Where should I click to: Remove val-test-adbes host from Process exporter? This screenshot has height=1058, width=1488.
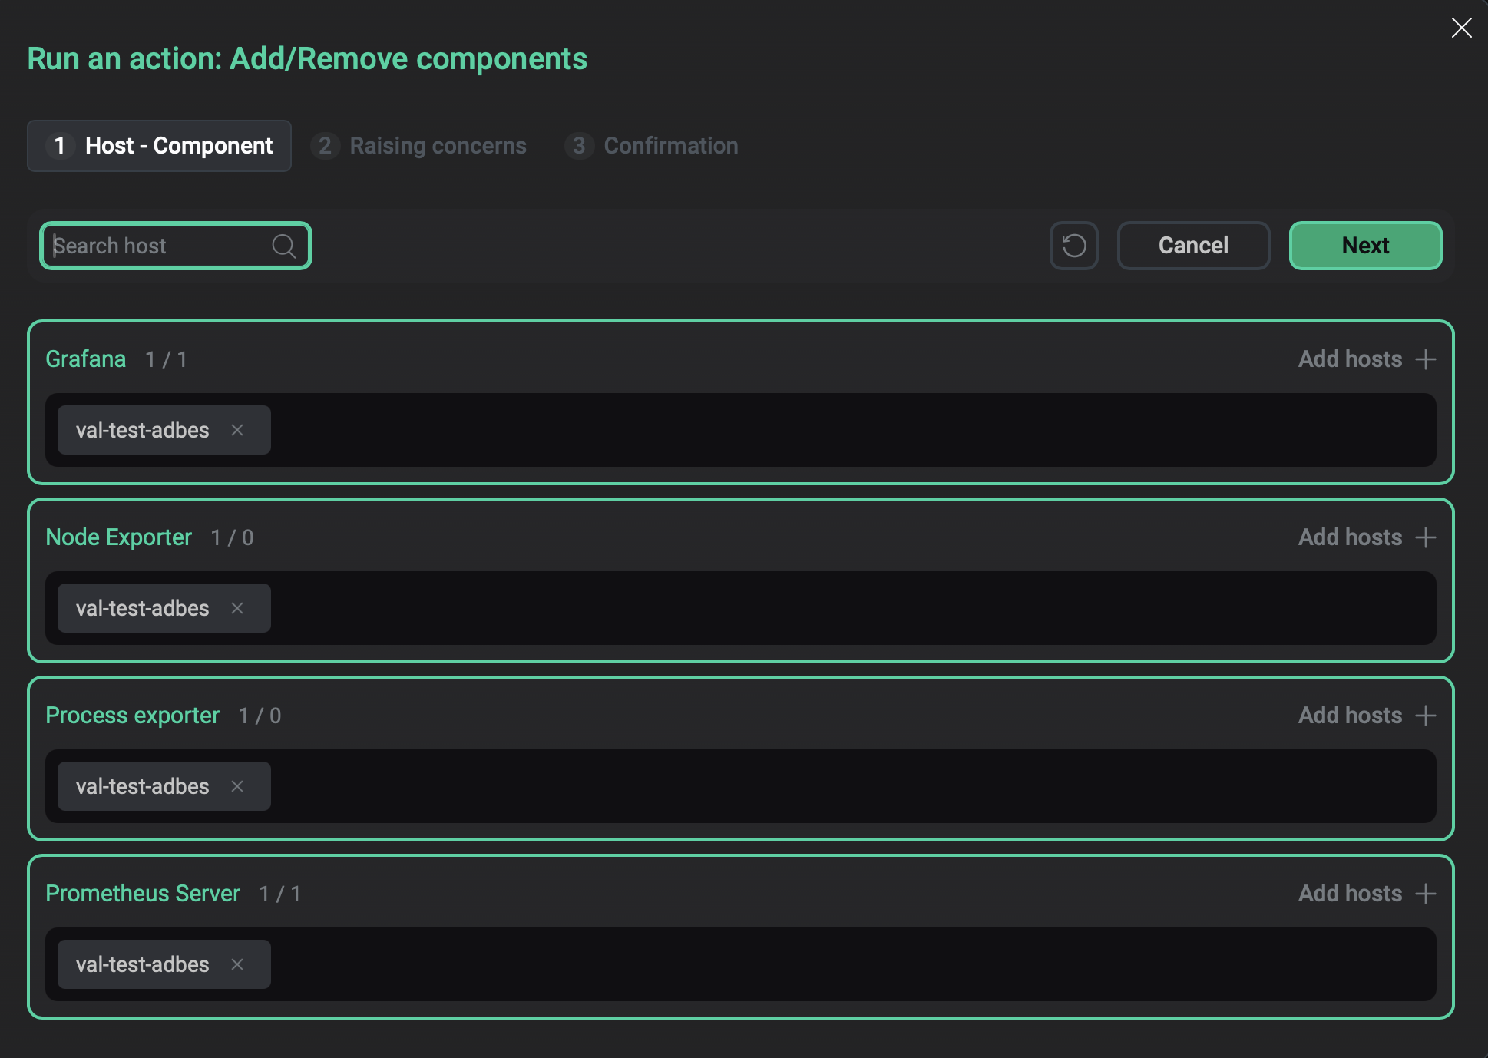tap(237, 786)
